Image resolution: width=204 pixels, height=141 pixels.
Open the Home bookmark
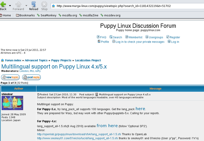(x=6, y=15)
